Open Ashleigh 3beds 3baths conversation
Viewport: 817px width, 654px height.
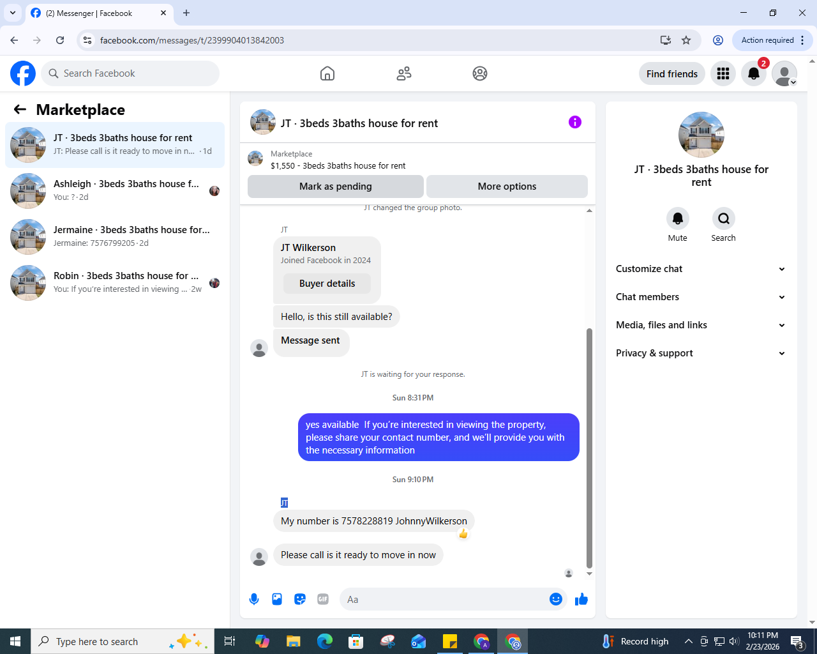pyautogui.click(x=115, y=191)
